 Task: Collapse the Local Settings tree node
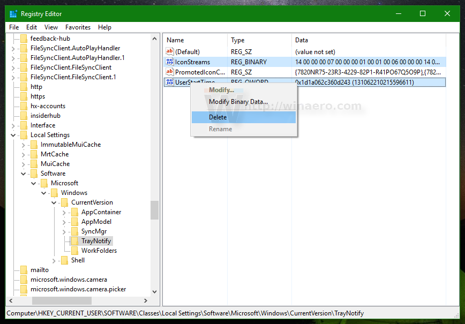pyautogui.click(x=13, y=135)
